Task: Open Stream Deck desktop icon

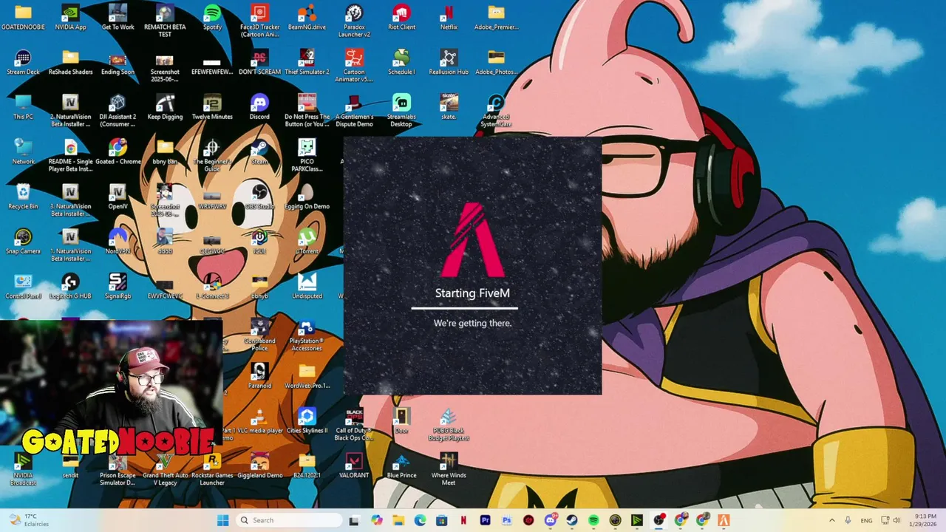Action: coord(23,62)
